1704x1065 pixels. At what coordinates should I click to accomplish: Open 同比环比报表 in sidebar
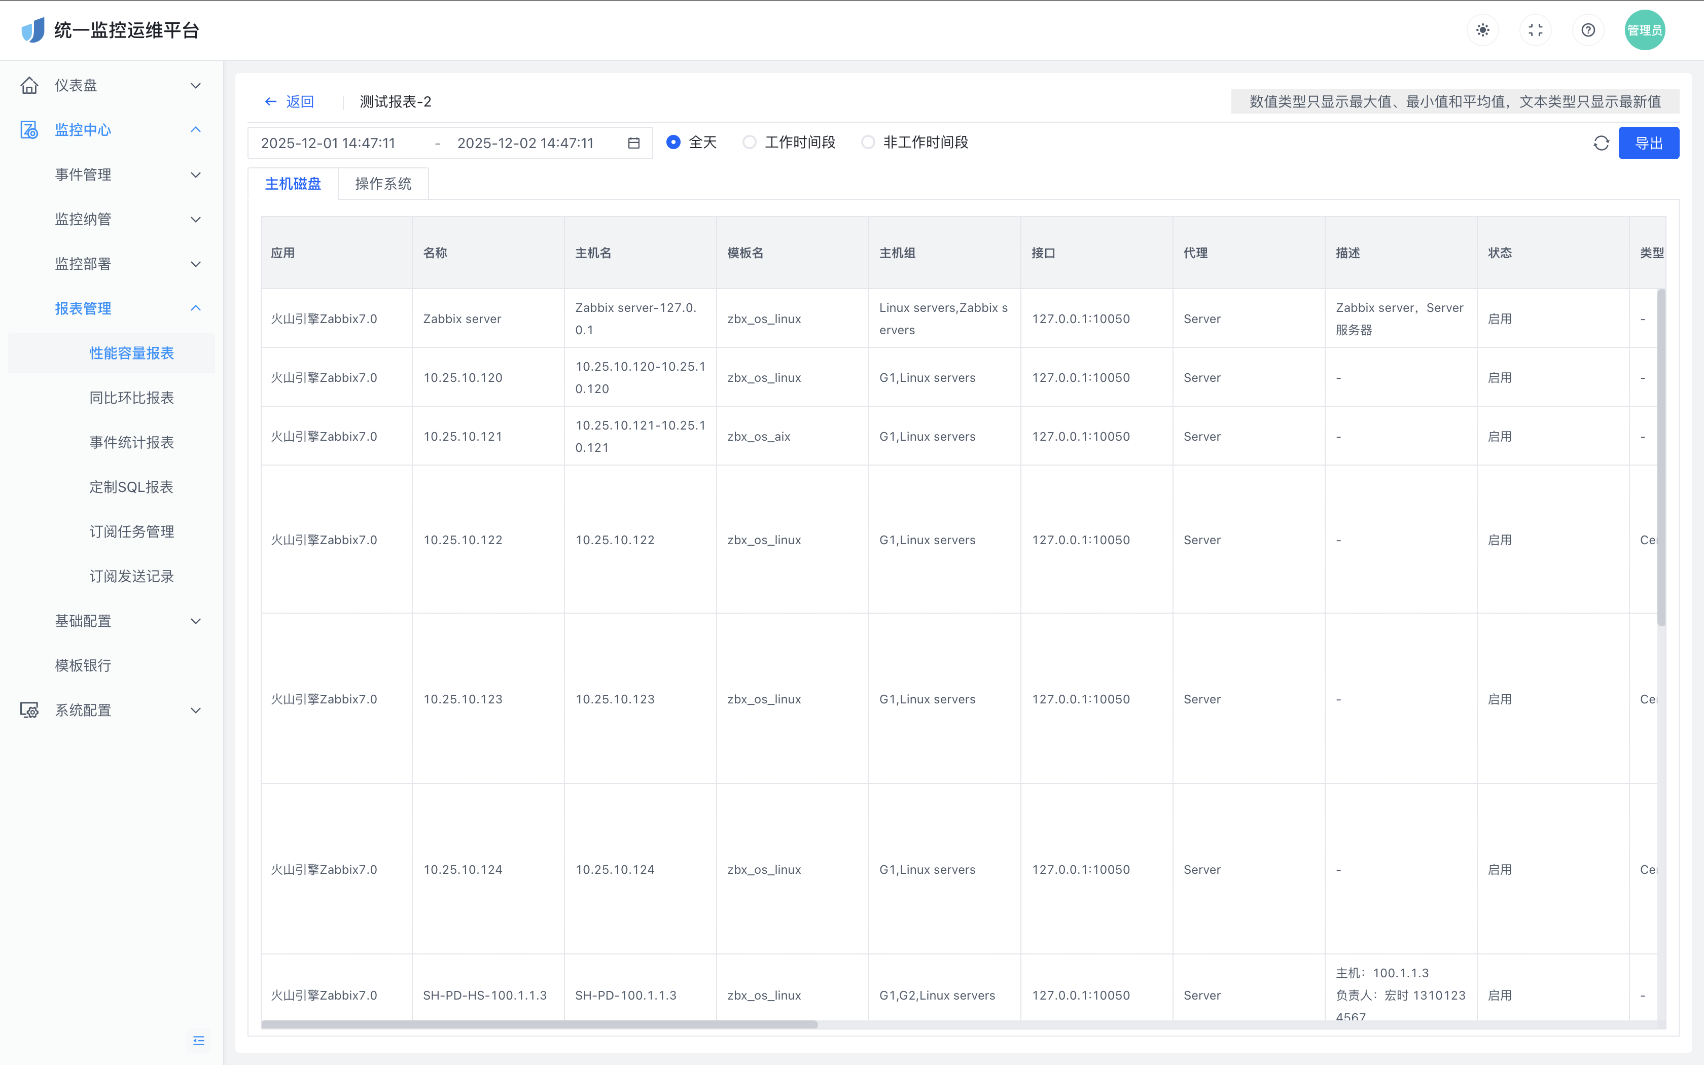[132, 398]
